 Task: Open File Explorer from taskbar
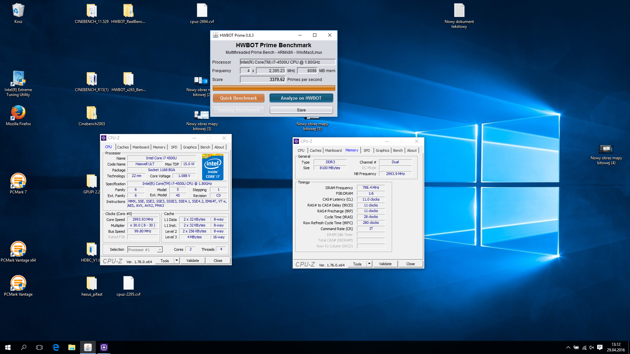72,347
